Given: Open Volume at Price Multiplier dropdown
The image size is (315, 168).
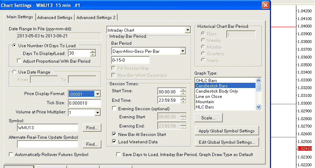Looking at the screenshot, I should point(97,113).
